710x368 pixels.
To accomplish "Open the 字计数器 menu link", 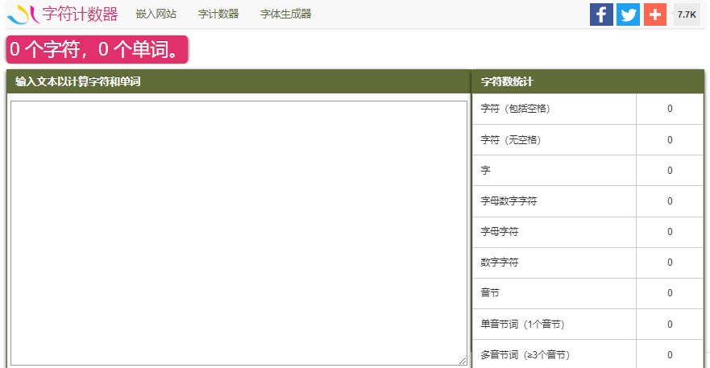I will [x=218, y=14].
